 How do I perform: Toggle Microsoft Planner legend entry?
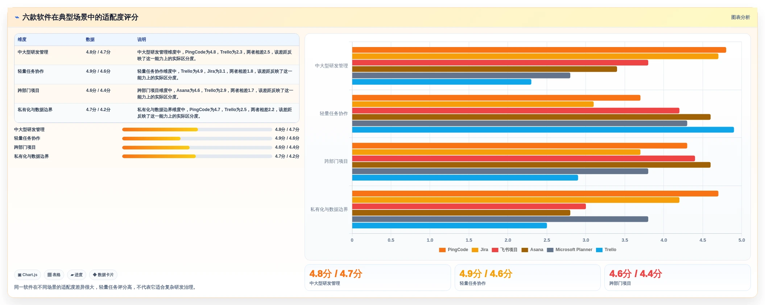pos(570,250)
